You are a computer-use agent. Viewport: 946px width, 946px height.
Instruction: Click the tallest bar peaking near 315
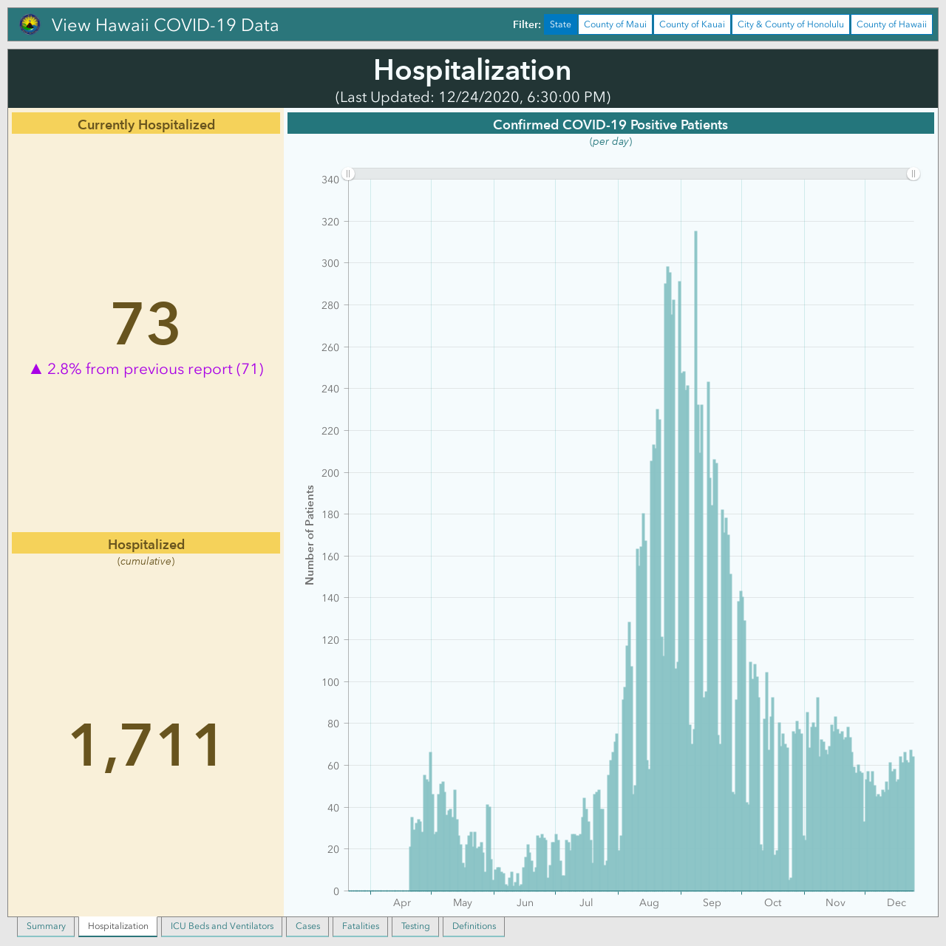click(x=695, y=561)
